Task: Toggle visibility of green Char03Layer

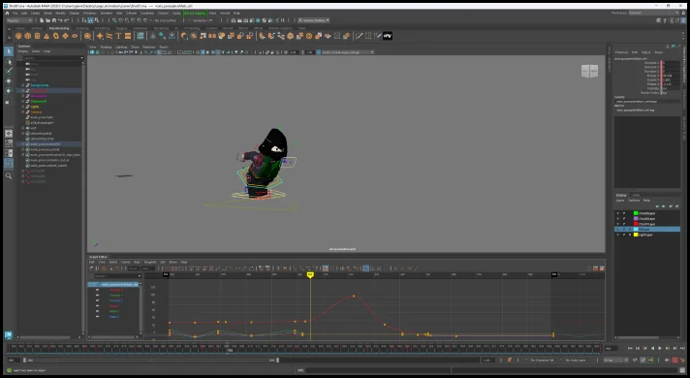Action: coord(618,213)
